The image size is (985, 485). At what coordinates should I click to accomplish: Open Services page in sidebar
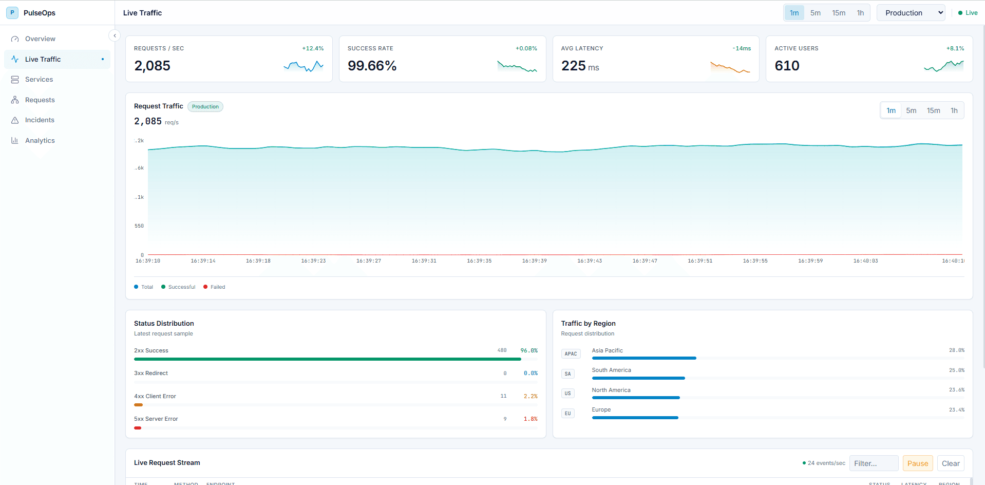click(57, 80)
